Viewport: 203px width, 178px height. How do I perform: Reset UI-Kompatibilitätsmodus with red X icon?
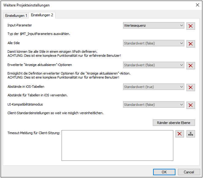(x=191, y=105)
